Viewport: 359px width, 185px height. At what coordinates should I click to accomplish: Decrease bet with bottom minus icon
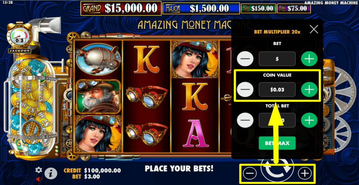click(250, 174)
